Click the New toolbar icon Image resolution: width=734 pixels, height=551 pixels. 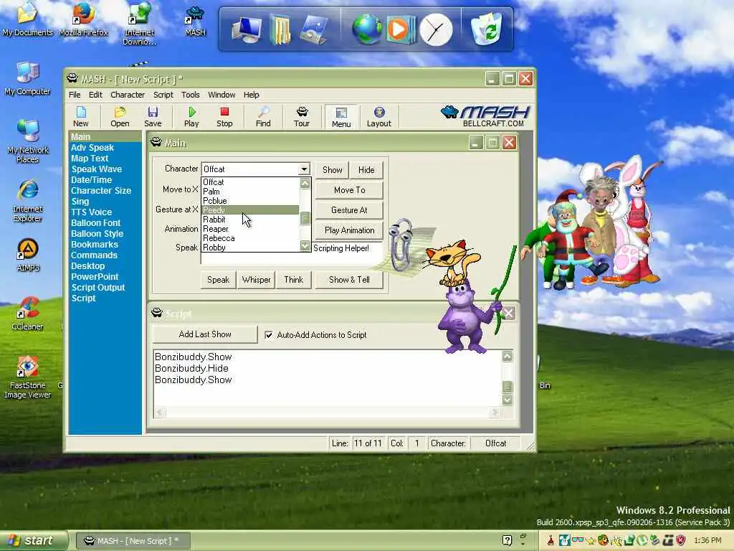(81, 117)
